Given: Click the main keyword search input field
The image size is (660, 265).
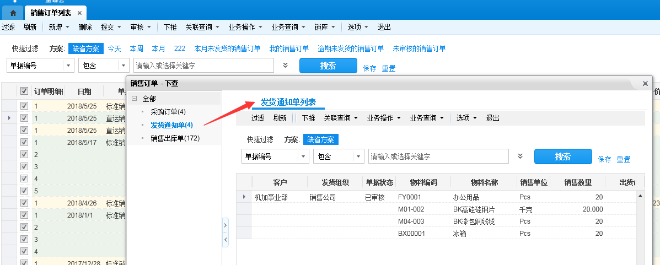Looking at the screenshot, I should [203, 66].
